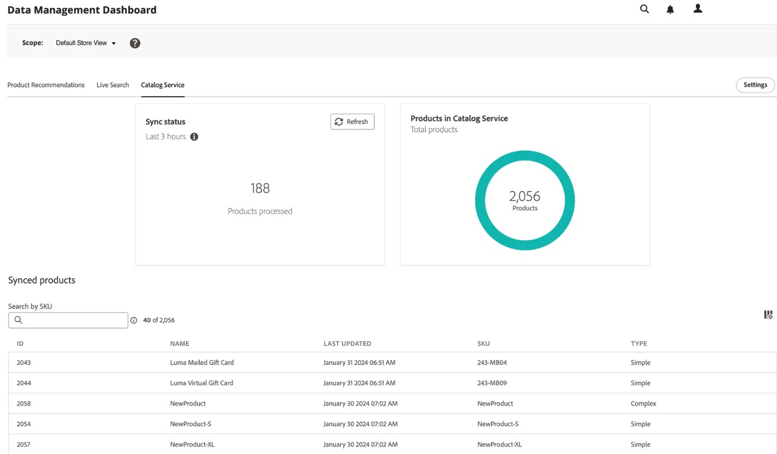
Task: Click SKU 243-MB09
Action: (492, 383)
